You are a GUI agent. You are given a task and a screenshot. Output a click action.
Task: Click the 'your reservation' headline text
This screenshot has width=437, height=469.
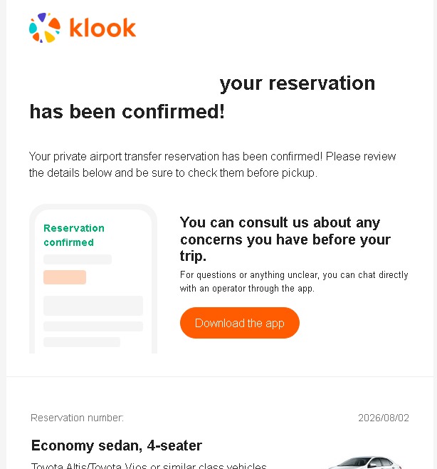tap(298, 84)
